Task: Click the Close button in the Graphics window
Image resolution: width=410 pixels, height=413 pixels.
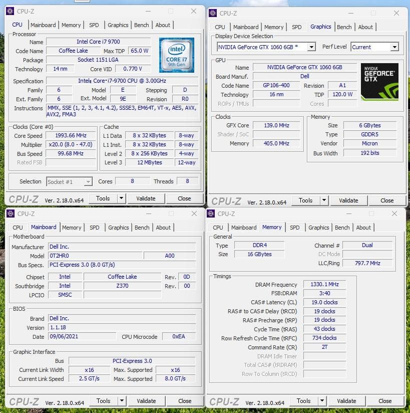Action: 387,200
